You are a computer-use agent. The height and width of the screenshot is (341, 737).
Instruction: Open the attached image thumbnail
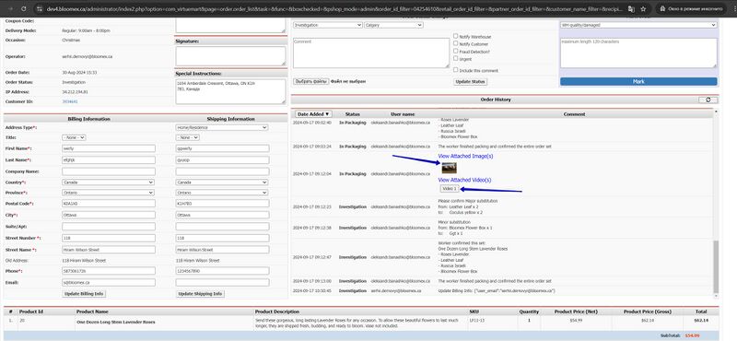449,168
